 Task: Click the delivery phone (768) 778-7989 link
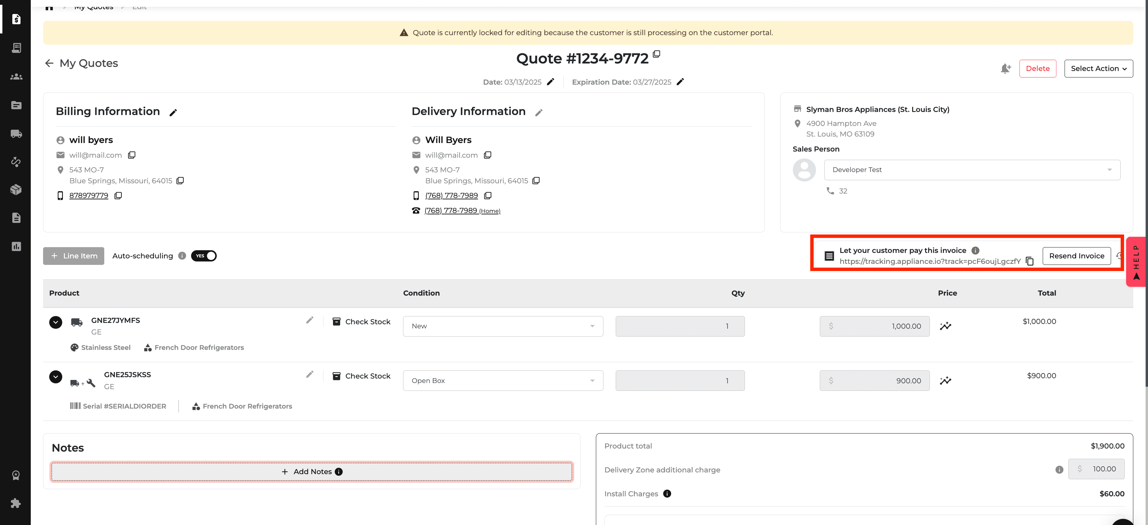click(x=451, y=196)
